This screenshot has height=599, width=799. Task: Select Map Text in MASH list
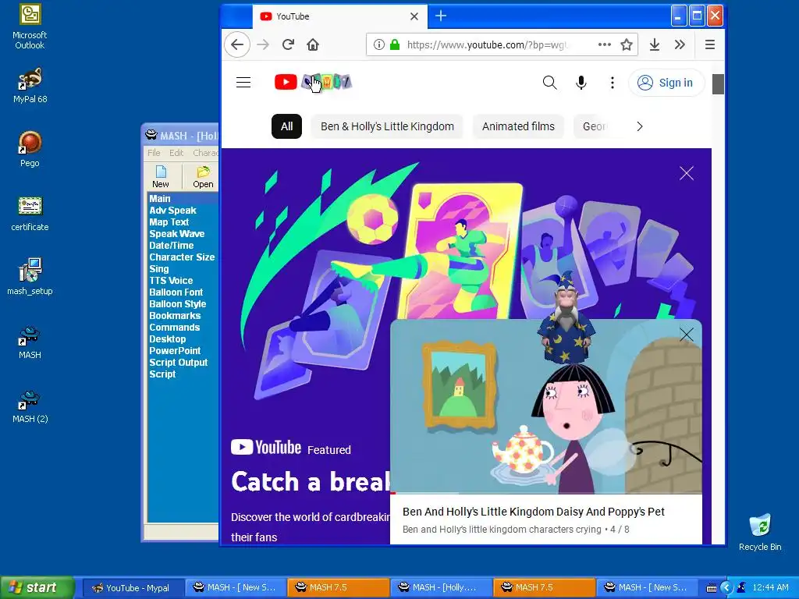coord(169,222)
